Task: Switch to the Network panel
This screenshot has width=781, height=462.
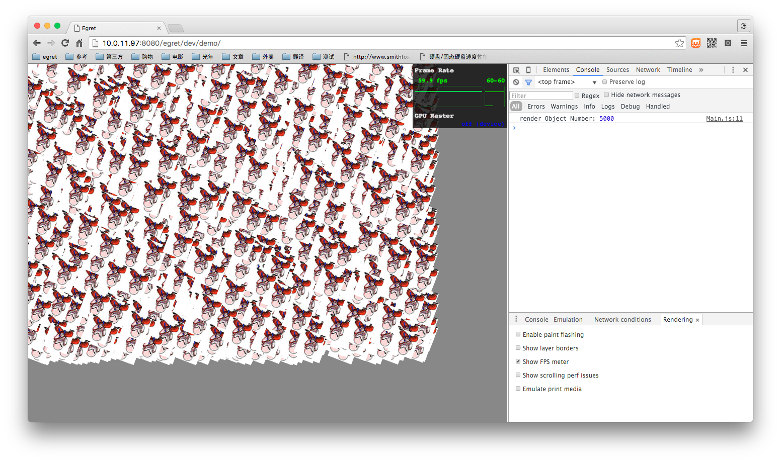Action: tap(648, 70)
